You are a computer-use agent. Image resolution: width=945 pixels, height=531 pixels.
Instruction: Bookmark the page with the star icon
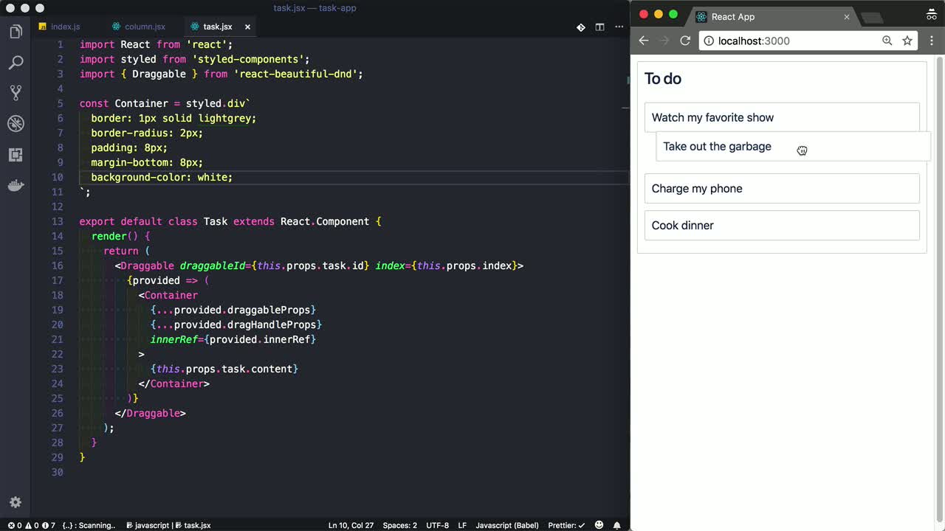tap(907, 41)
